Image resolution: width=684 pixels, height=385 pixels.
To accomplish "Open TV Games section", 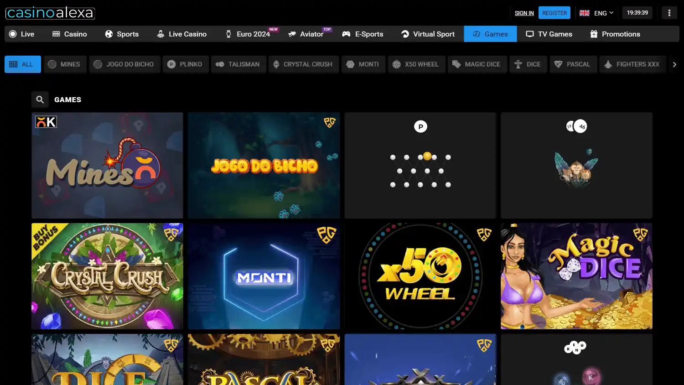I will click(549, 34).
